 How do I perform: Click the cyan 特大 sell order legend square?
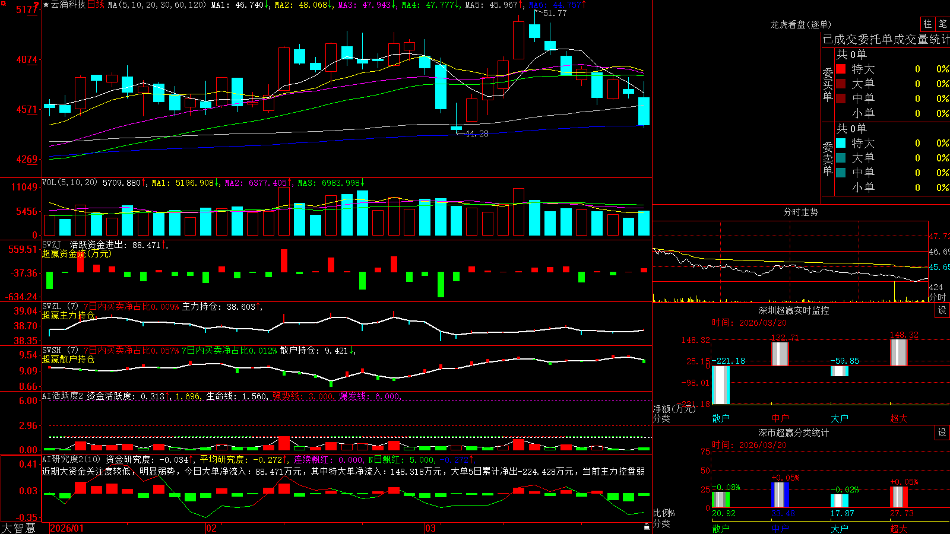841,143
